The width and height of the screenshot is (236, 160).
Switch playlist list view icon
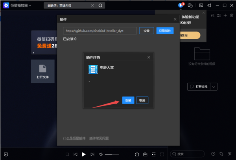click(x=219, y=15)
